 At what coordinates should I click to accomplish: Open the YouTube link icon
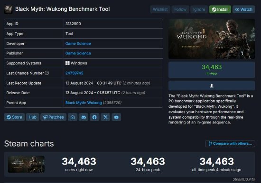(x=116, y=117)
